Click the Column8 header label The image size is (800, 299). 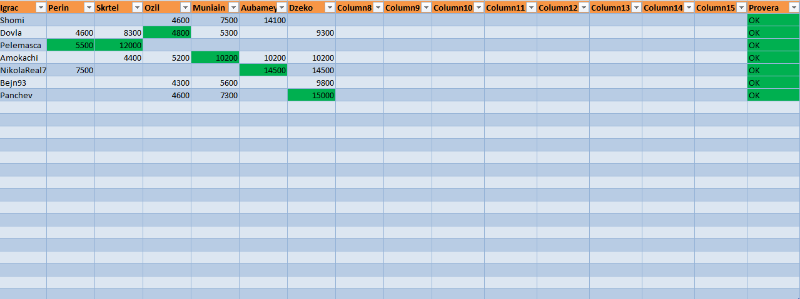coord(354,8)
